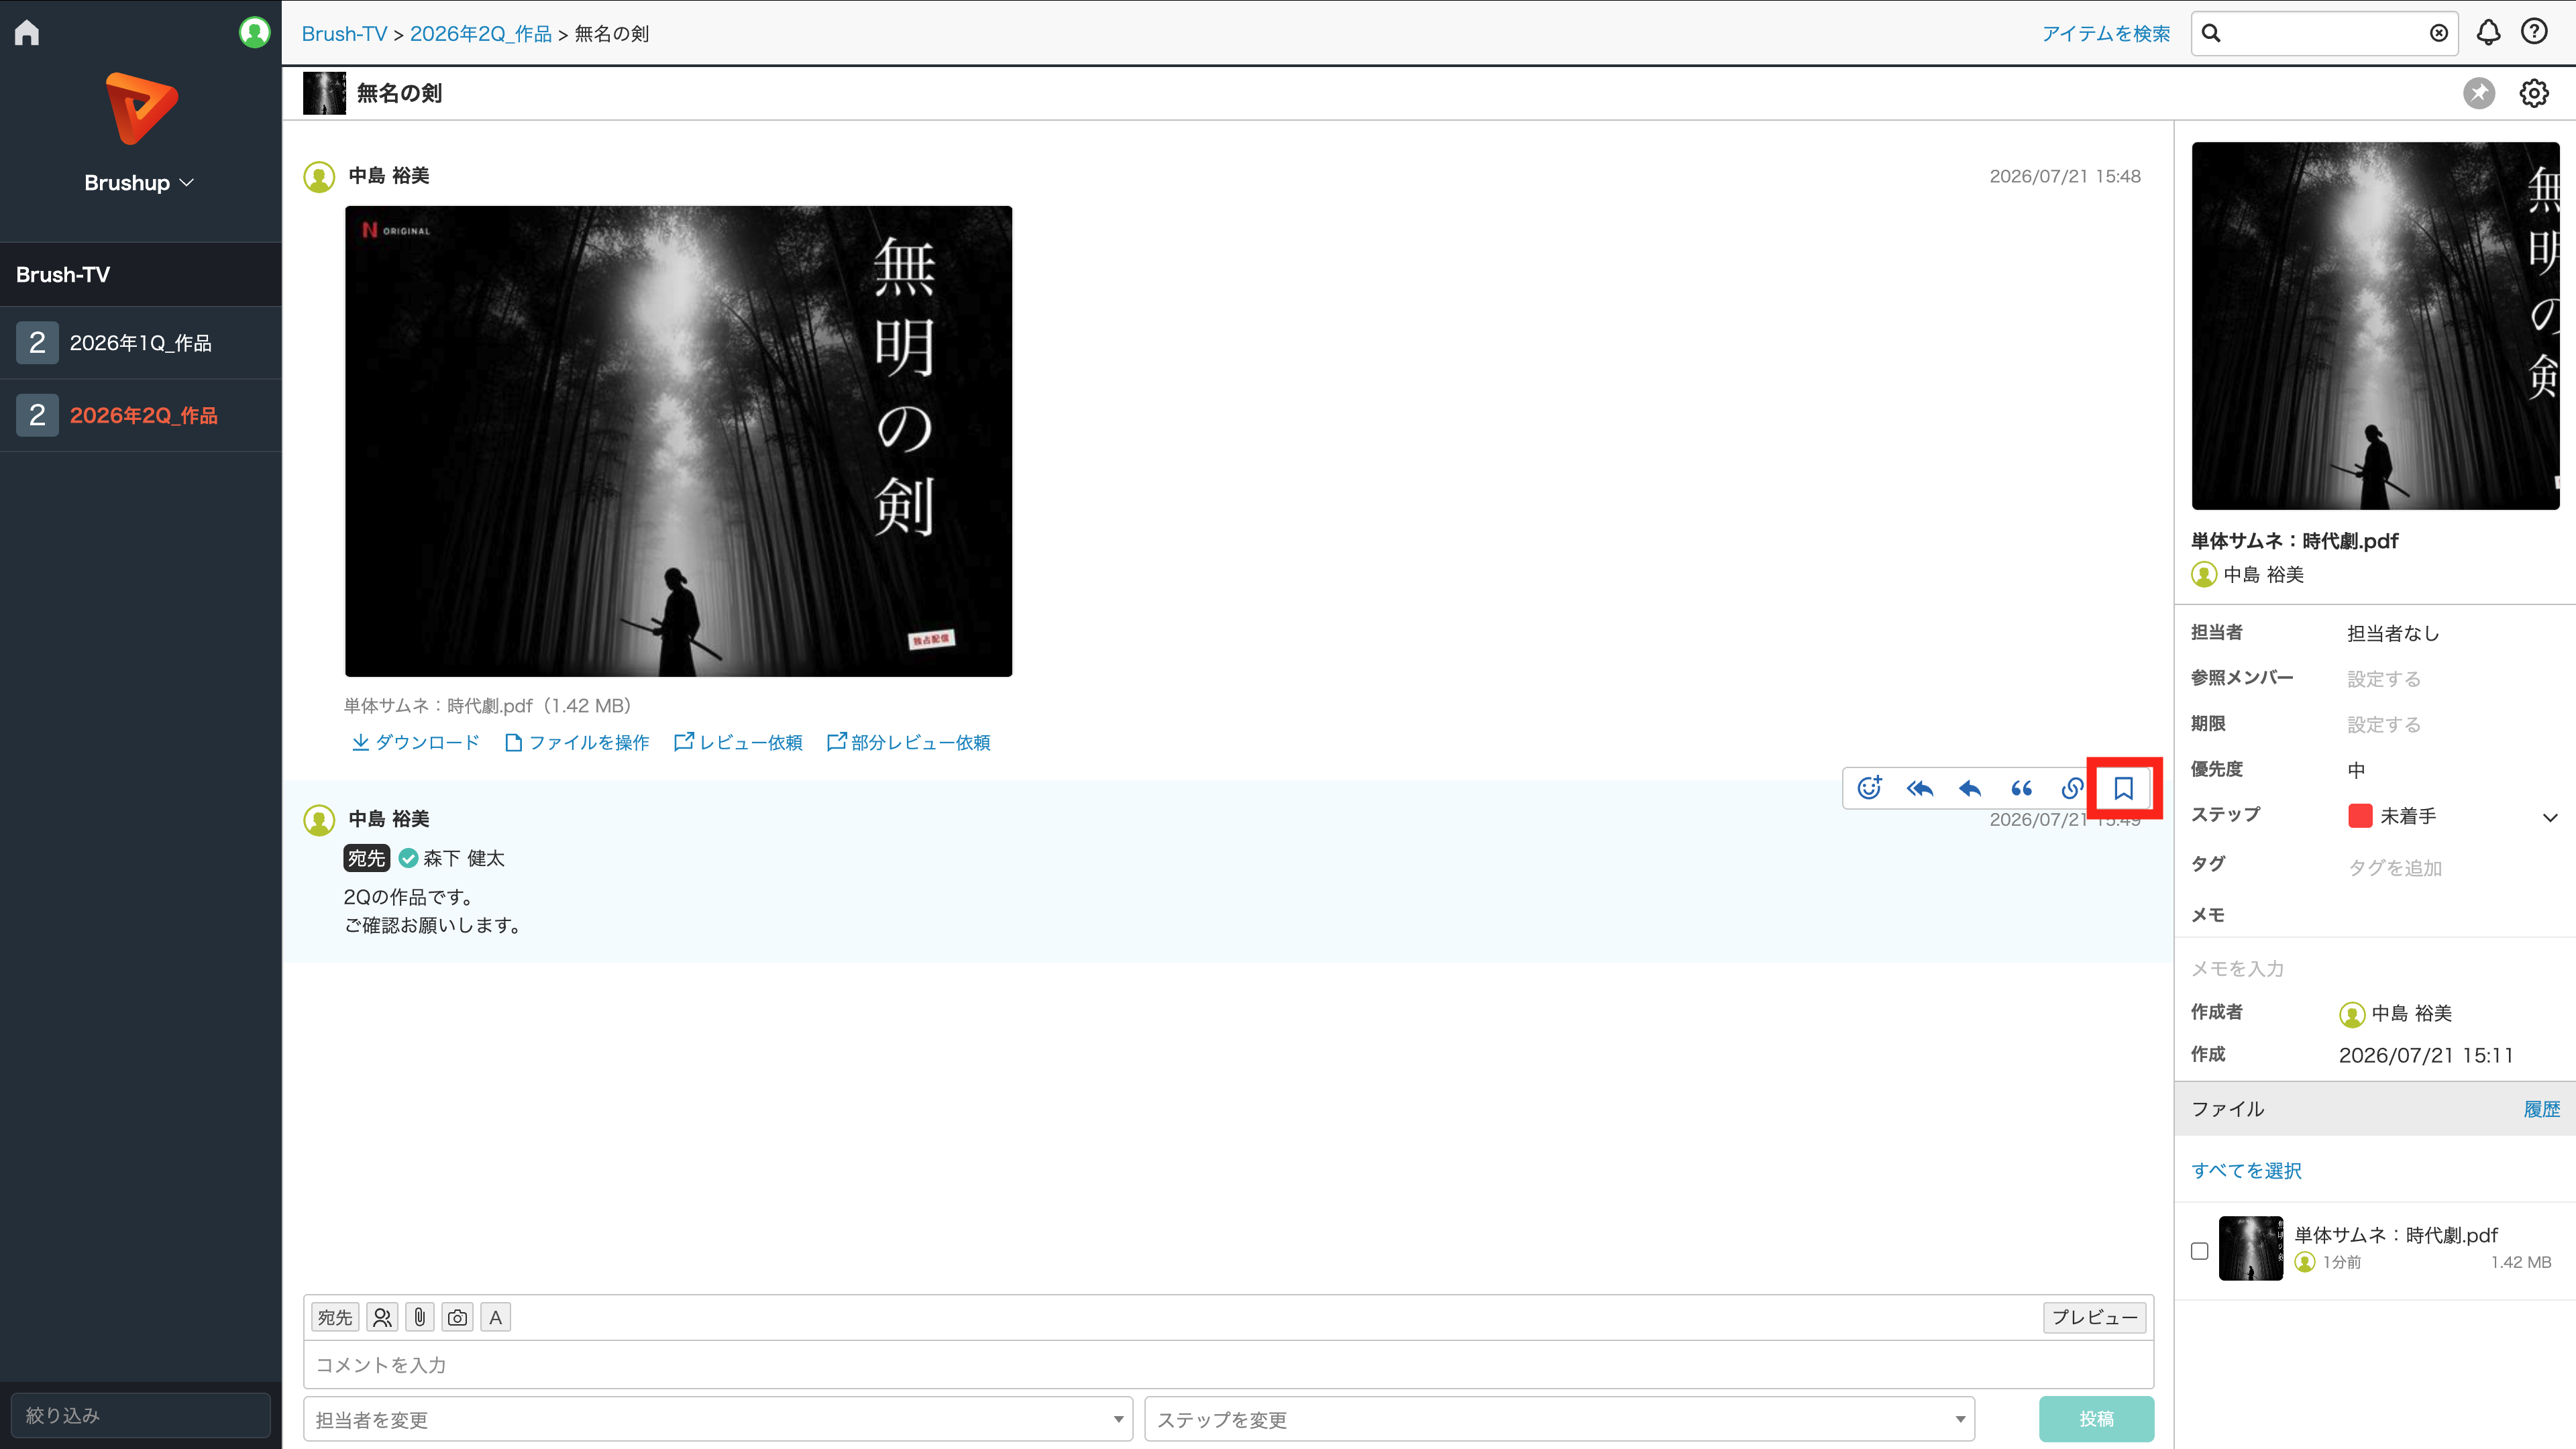Viewport: 2576px width, 1449px height.
Task: Click the right panel preview image
Action: (2375, 326)
